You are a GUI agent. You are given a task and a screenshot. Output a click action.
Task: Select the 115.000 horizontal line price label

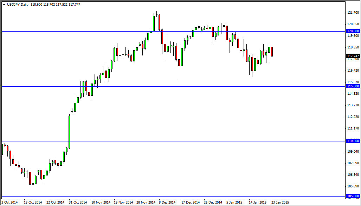tap(353, 86)
